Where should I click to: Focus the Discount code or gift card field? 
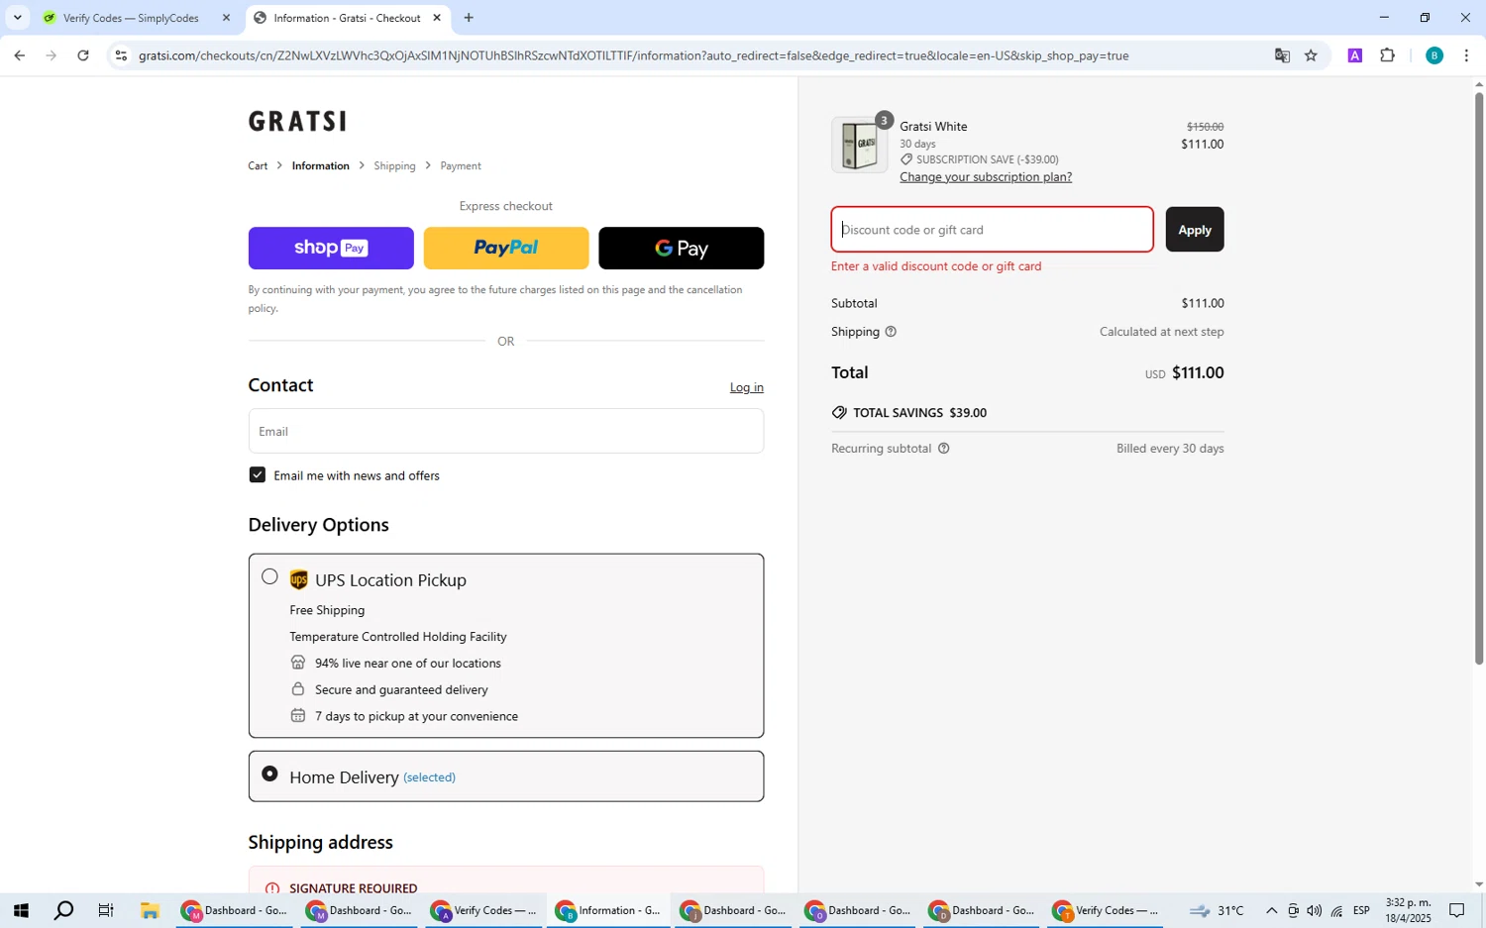[x=992, y=230]
